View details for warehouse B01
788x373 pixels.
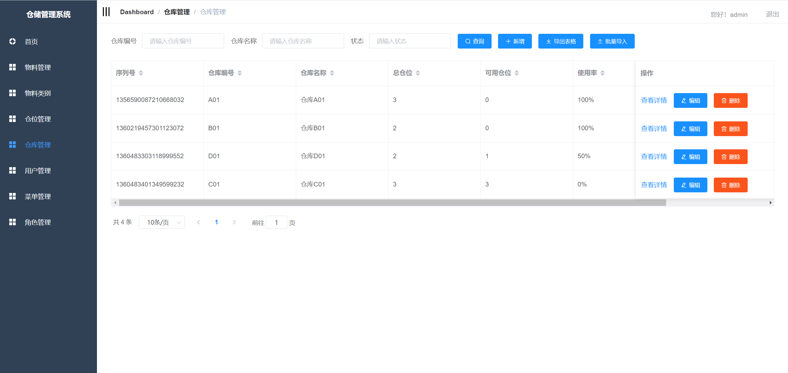click(654, 129)
